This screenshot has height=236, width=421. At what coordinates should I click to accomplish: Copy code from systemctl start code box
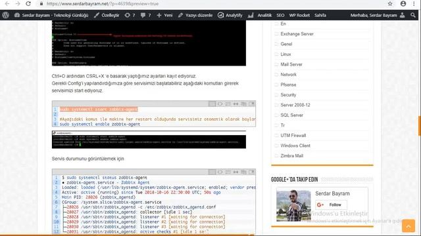coord(244,104)
